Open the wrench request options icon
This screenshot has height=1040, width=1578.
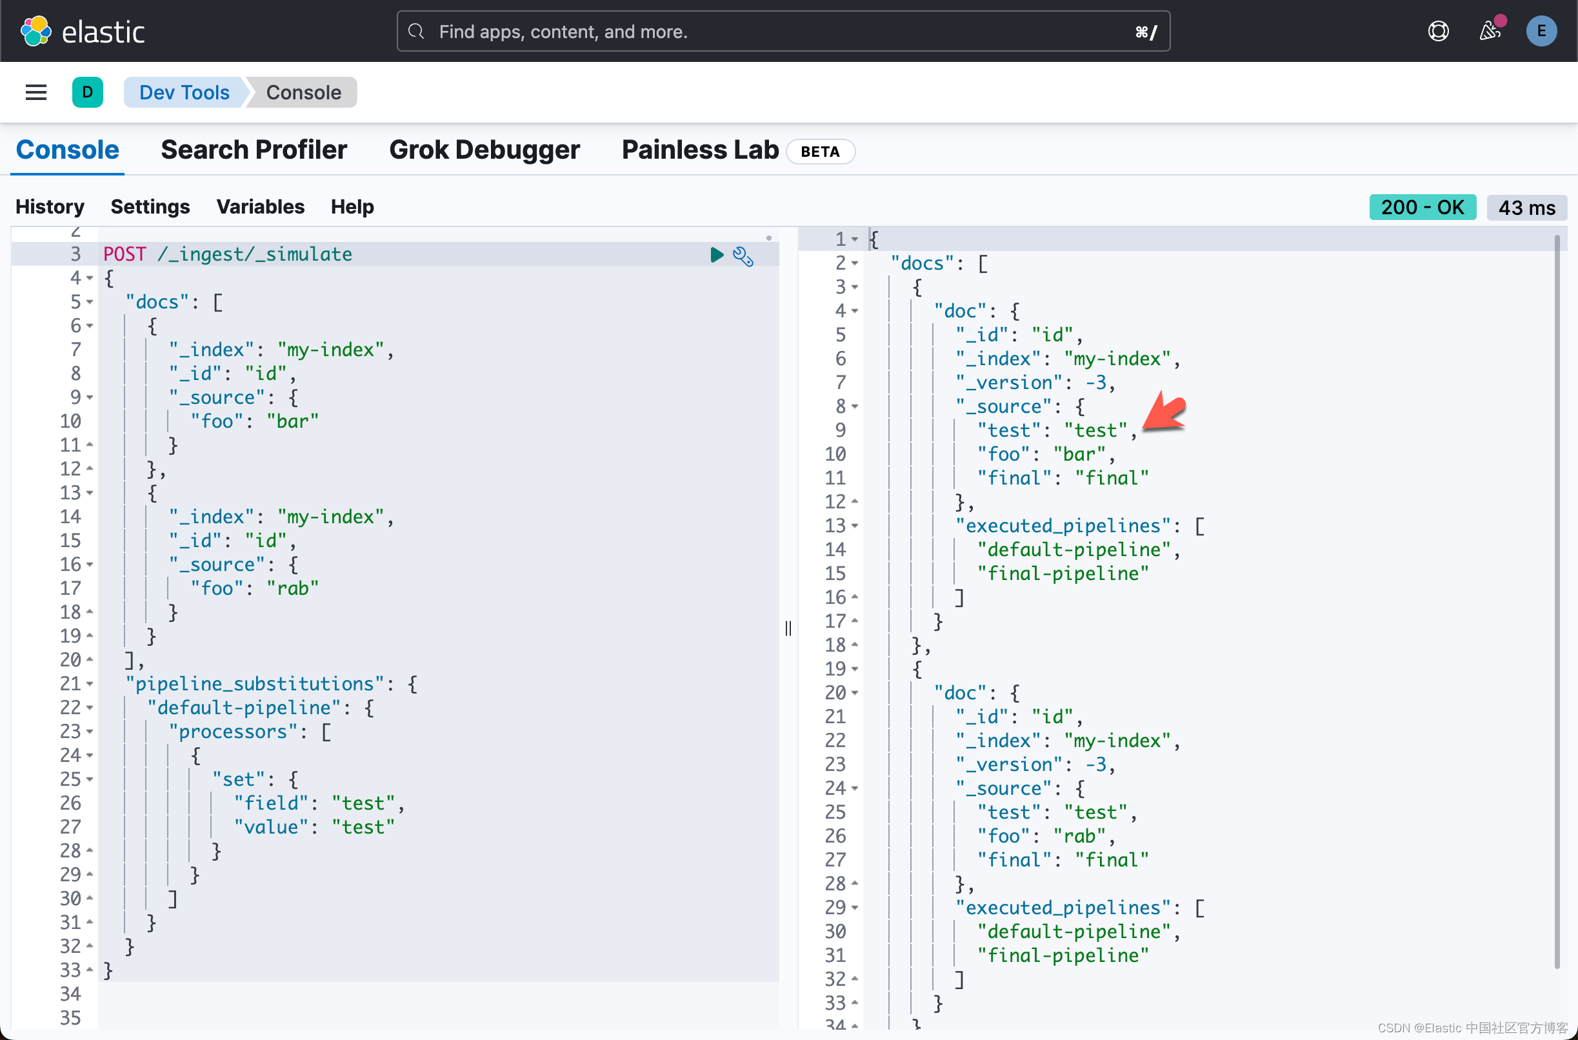point(743,256)
